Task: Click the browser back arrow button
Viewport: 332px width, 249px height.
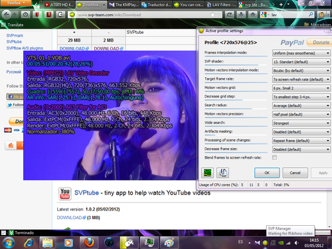Action: tap(7, 15)
